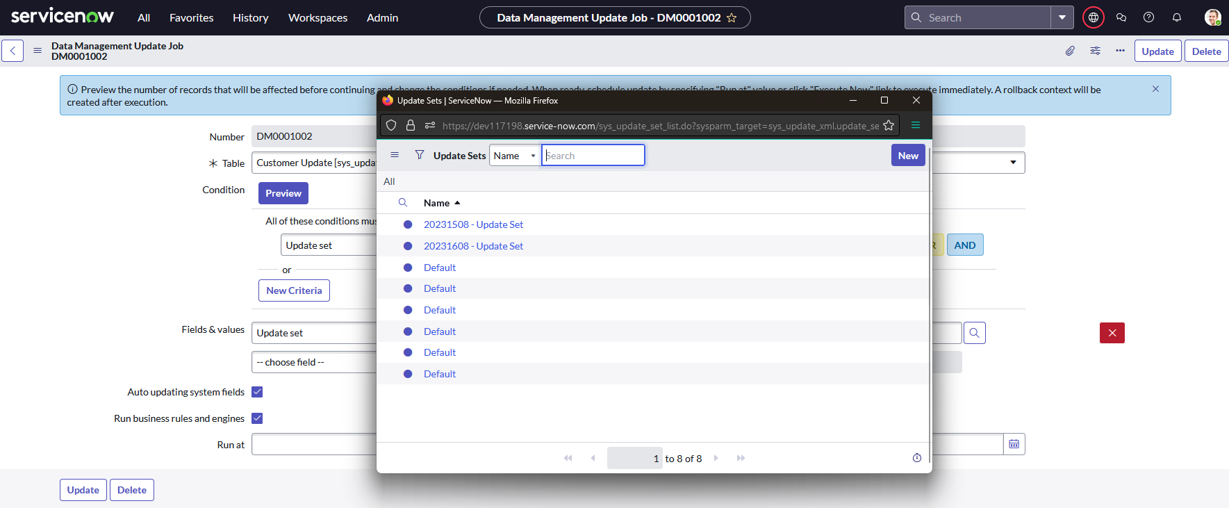This screenshot has width=1229, height=508.
Task: Click the popup URL address bar
Action: point(660,126)
